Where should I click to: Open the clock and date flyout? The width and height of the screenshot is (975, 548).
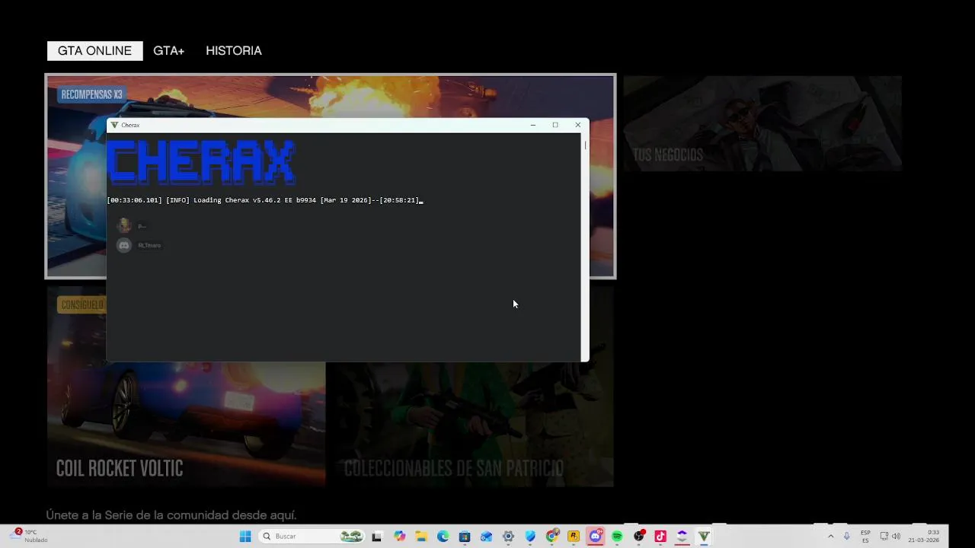click(923, 537)
